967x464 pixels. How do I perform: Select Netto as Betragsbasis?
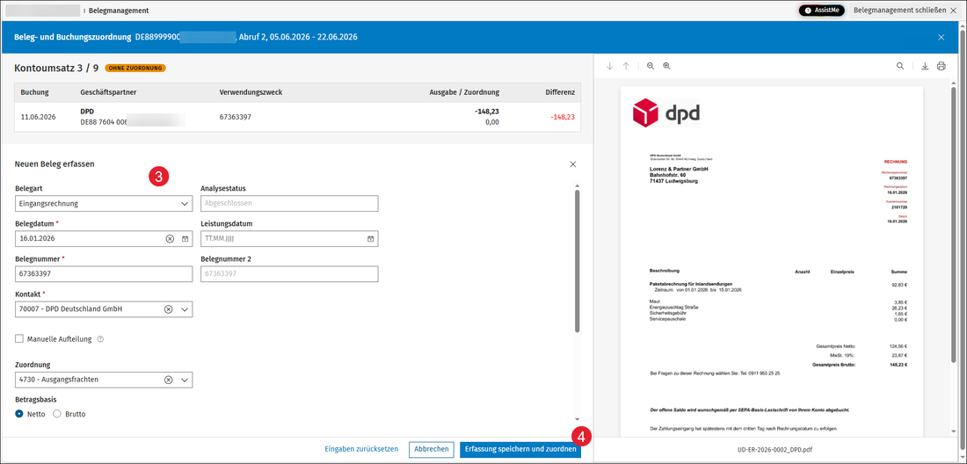click(x=19, y=414)
